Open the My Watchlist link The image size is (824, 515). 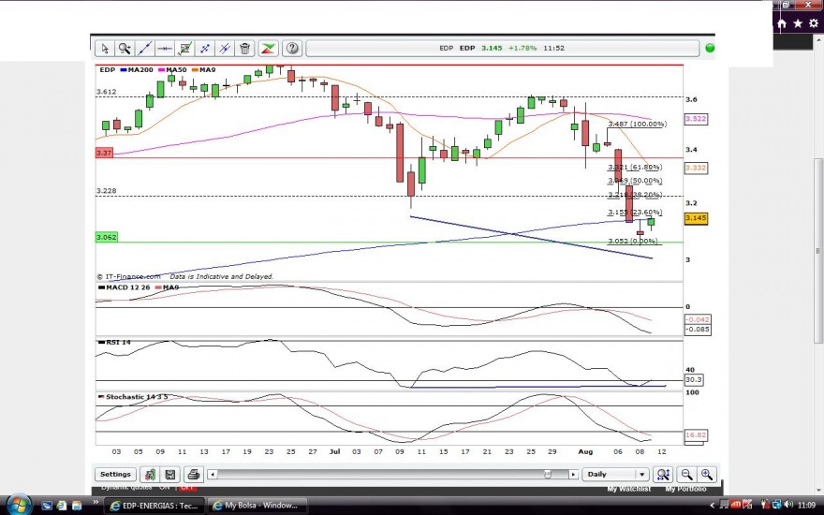pyautogui.click(x=629, y=489)
